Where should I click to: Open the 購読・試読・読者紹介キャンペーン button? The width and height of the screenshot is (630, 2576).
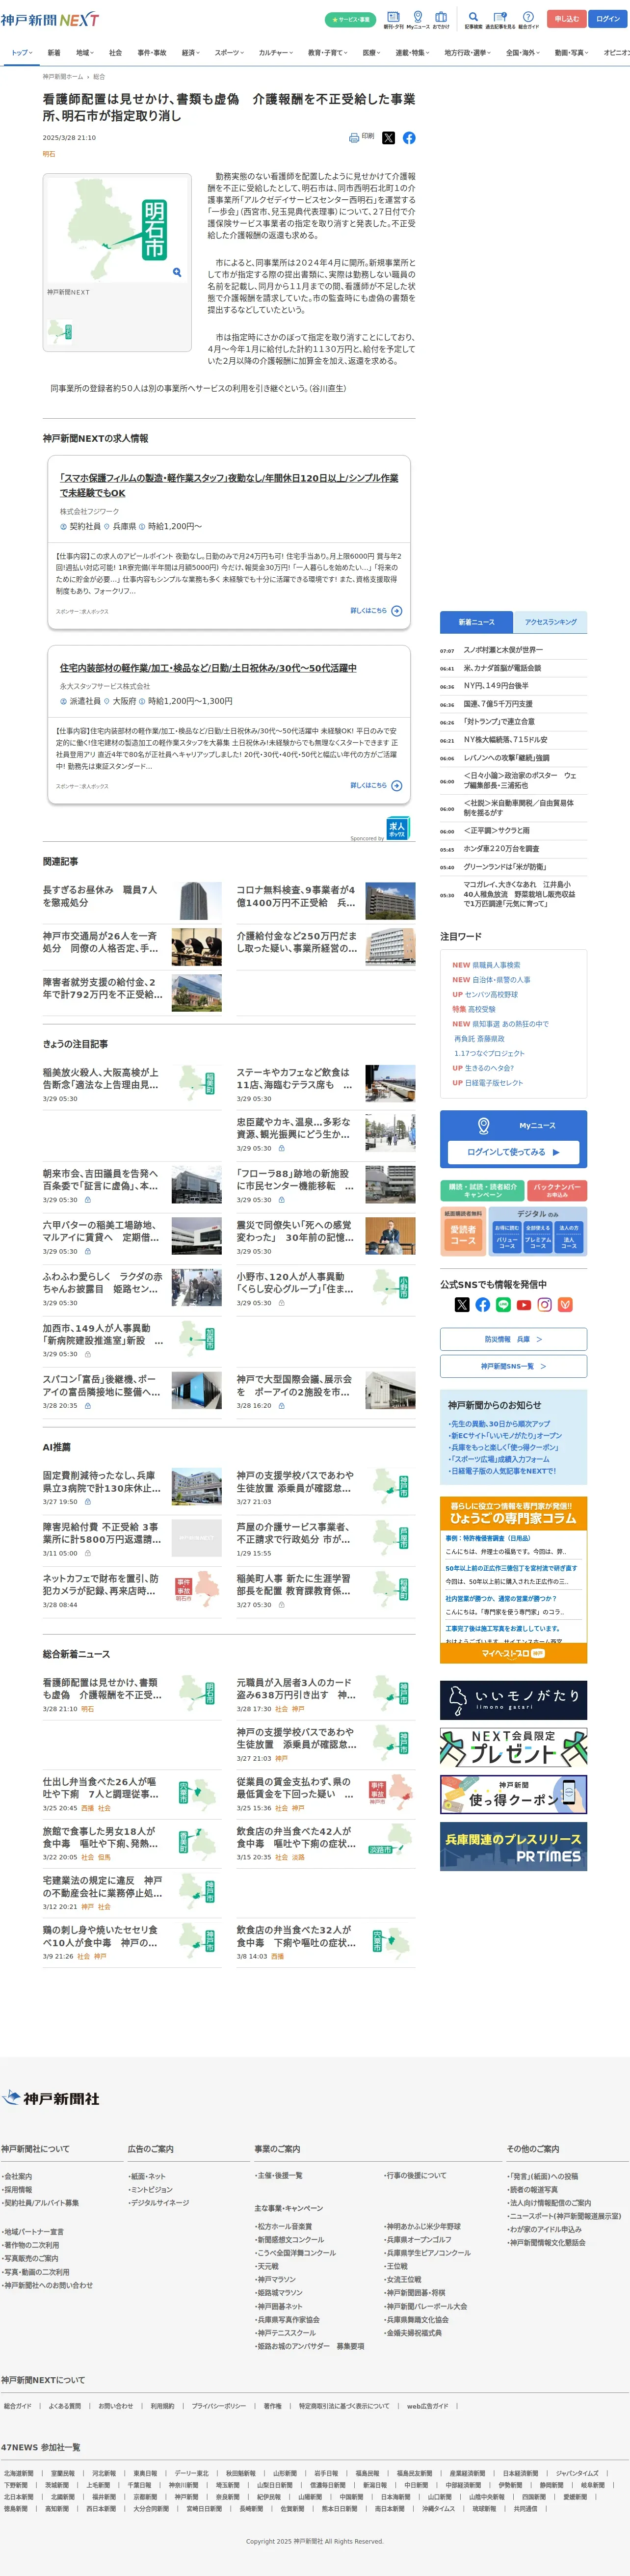coord(482,1190)
